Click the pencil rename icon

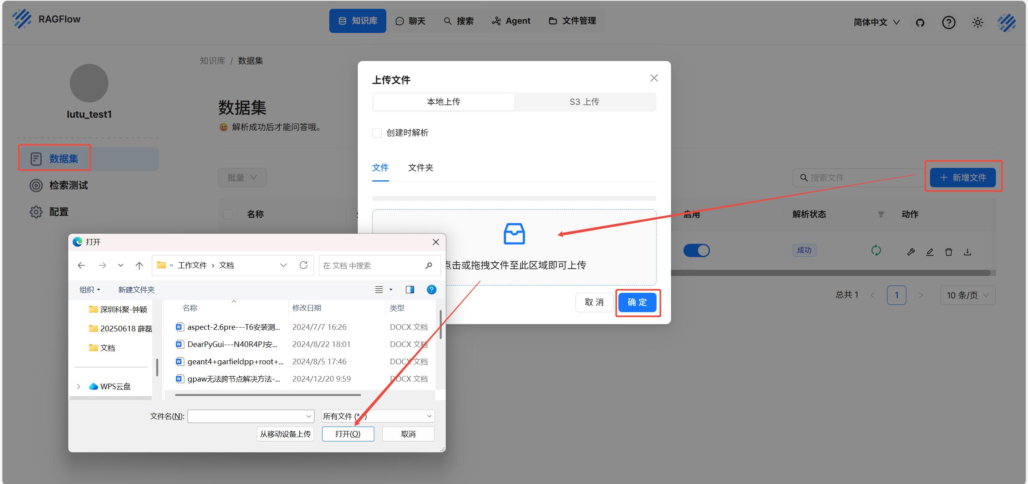(x=930, y=252)
